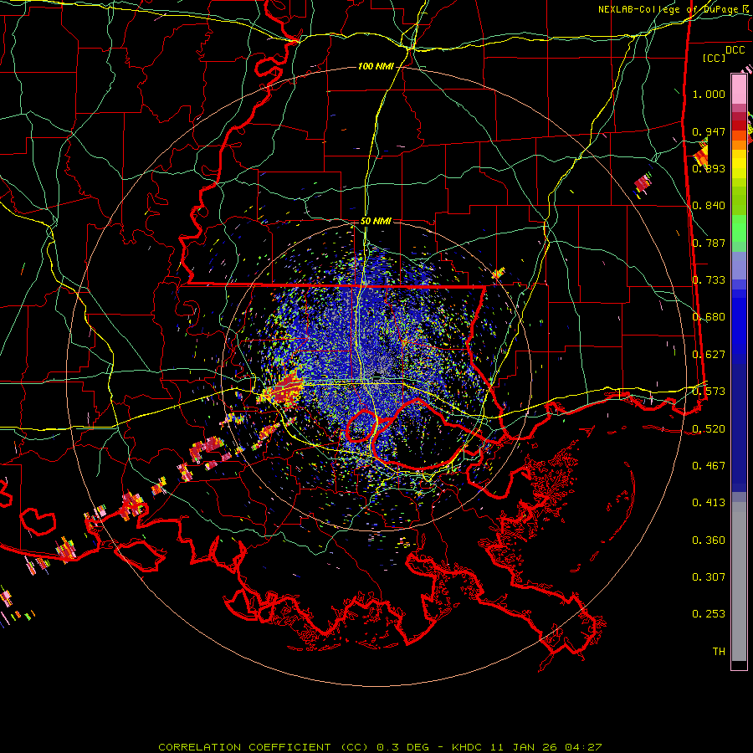Click the TH threshold label in legend
The image size is (753, 753).
click(x=719, y=652)
